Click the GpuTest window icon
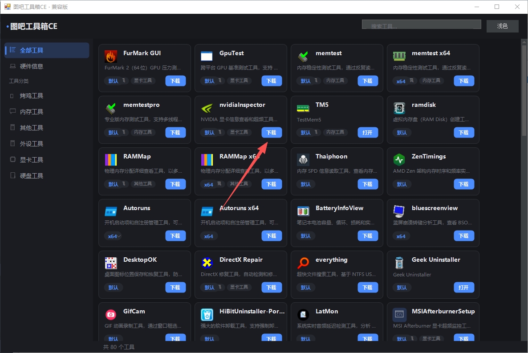Screen dimensions: 528x353 pos(207,56)
